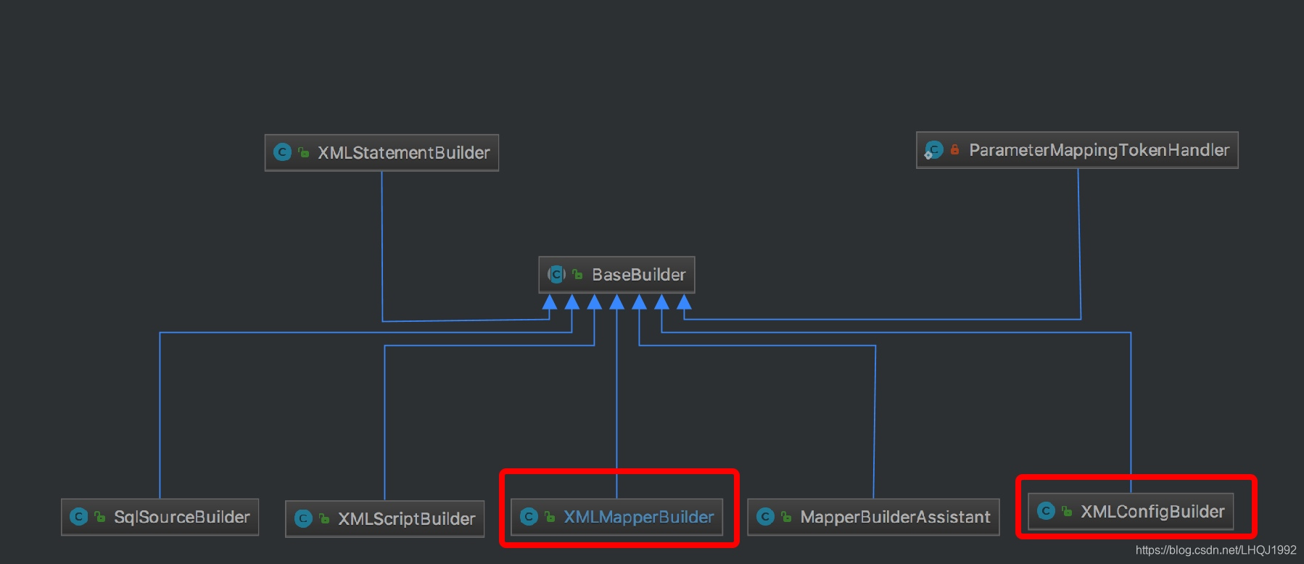The image size is (1304, 564).
Task: Select the XMLStatementBuilder class node
Action: [381, 152]
